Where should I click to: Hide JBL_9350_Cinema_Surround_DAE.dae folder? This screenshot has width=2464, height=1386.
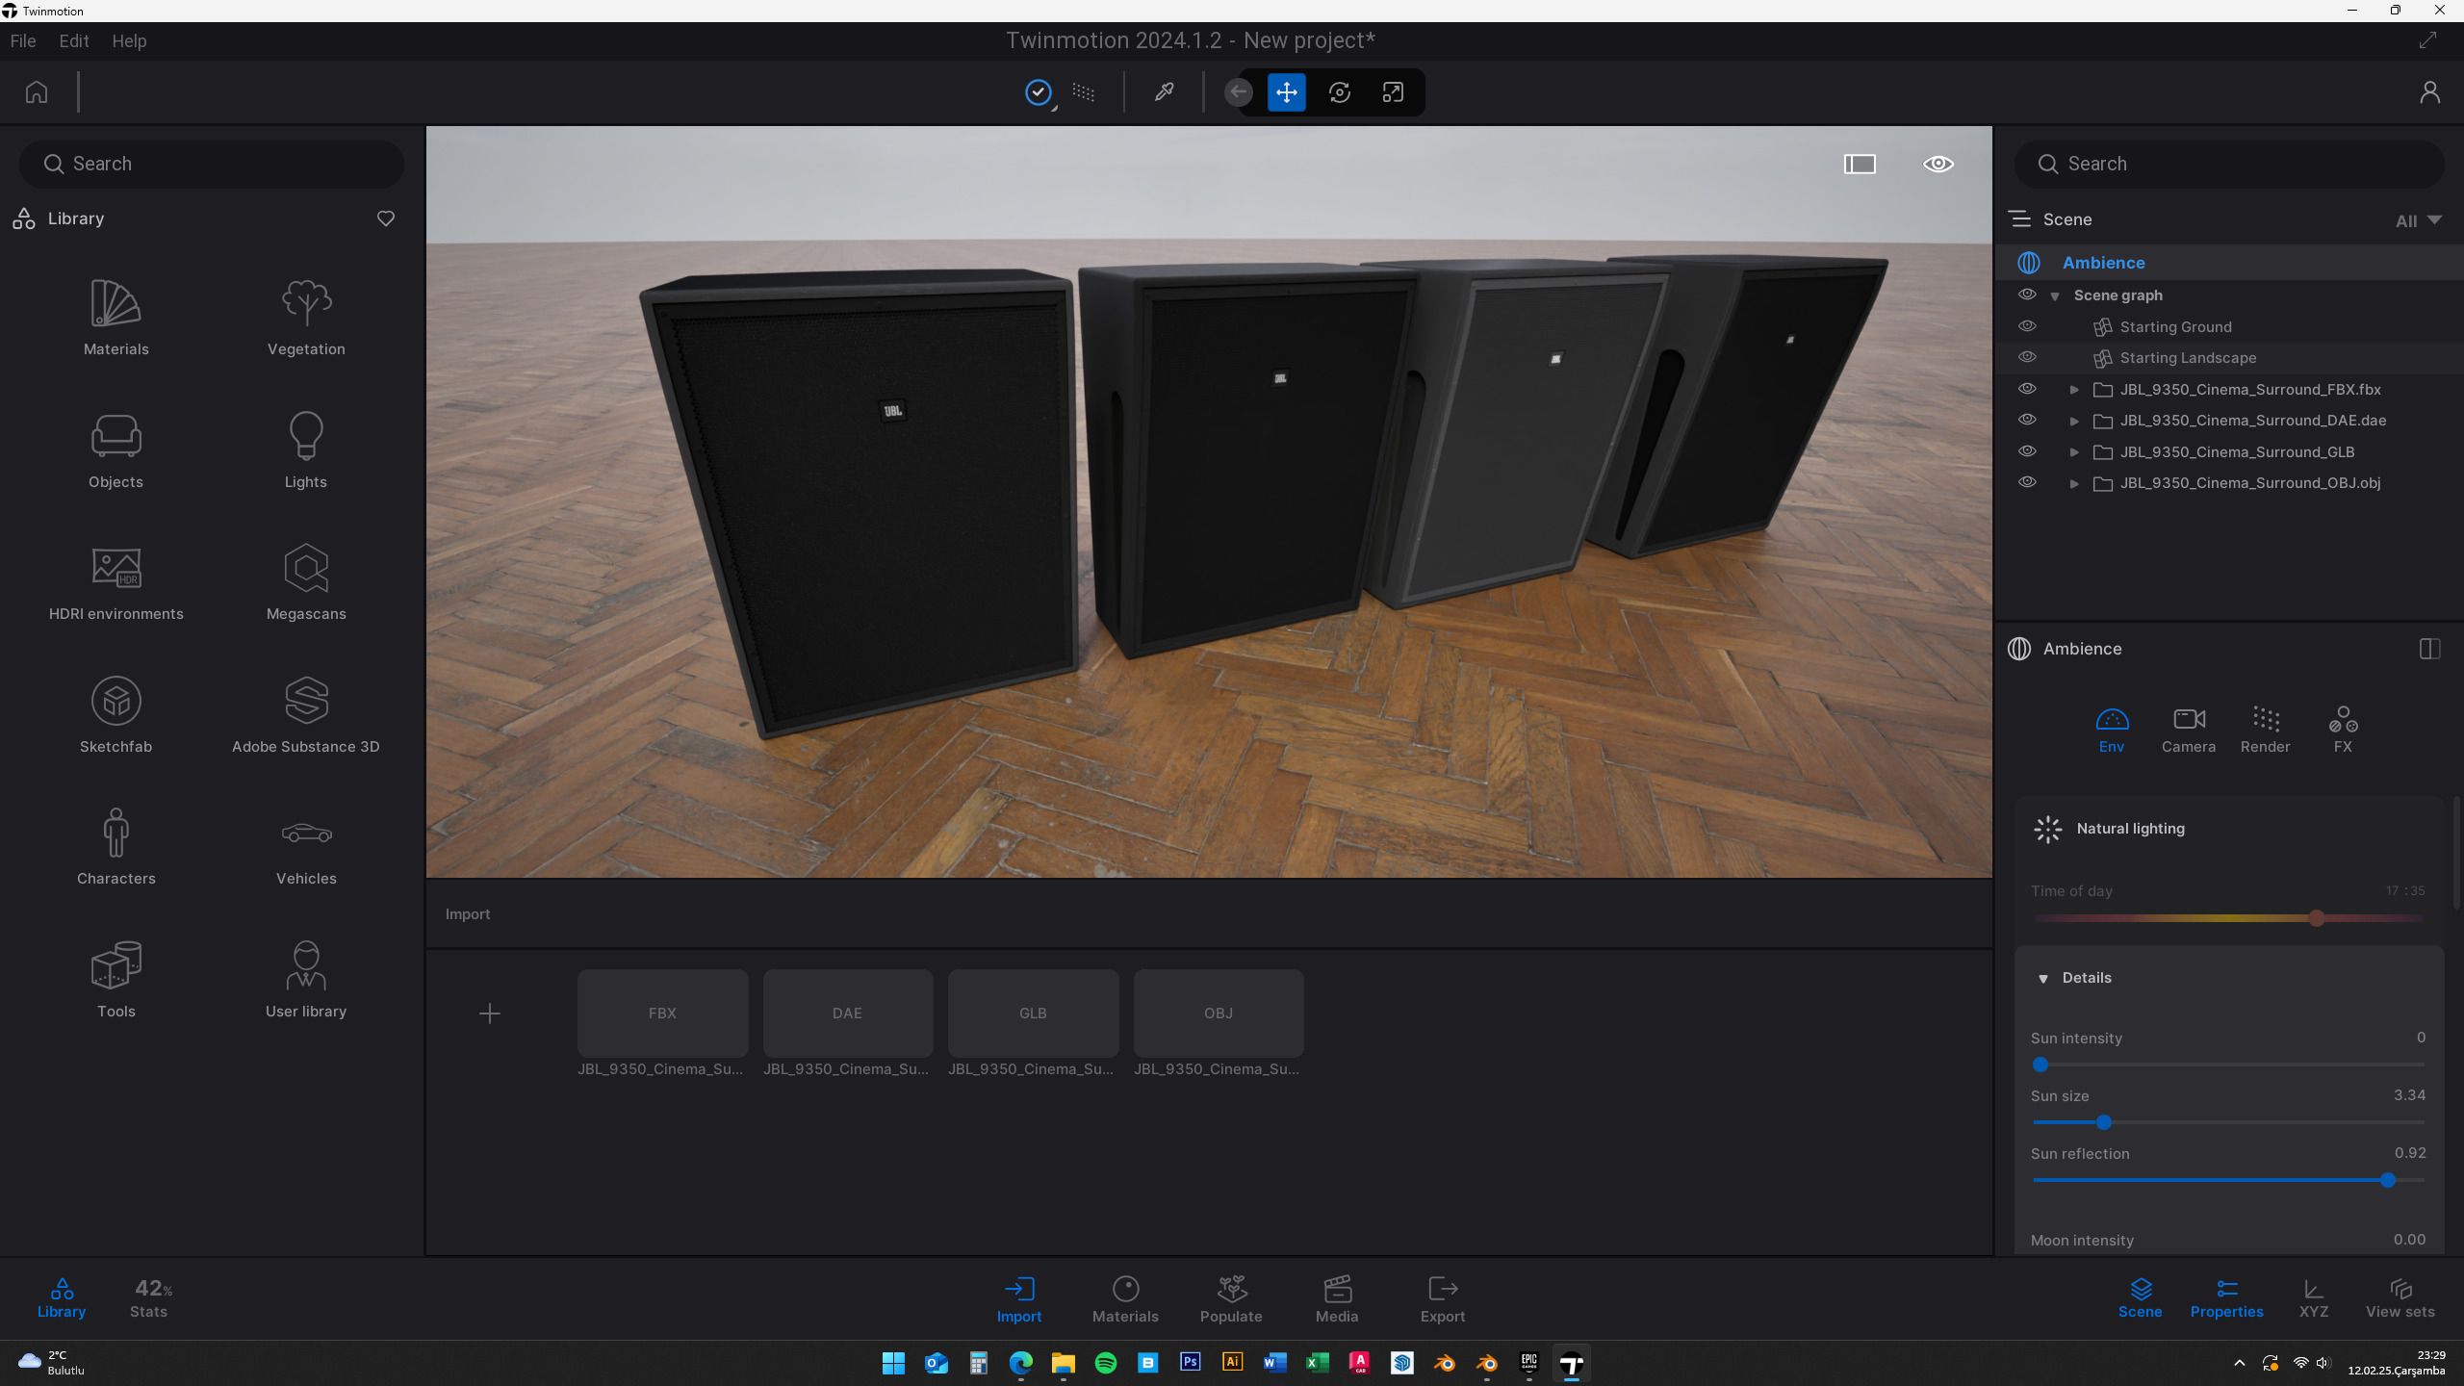click(2027, 420)
